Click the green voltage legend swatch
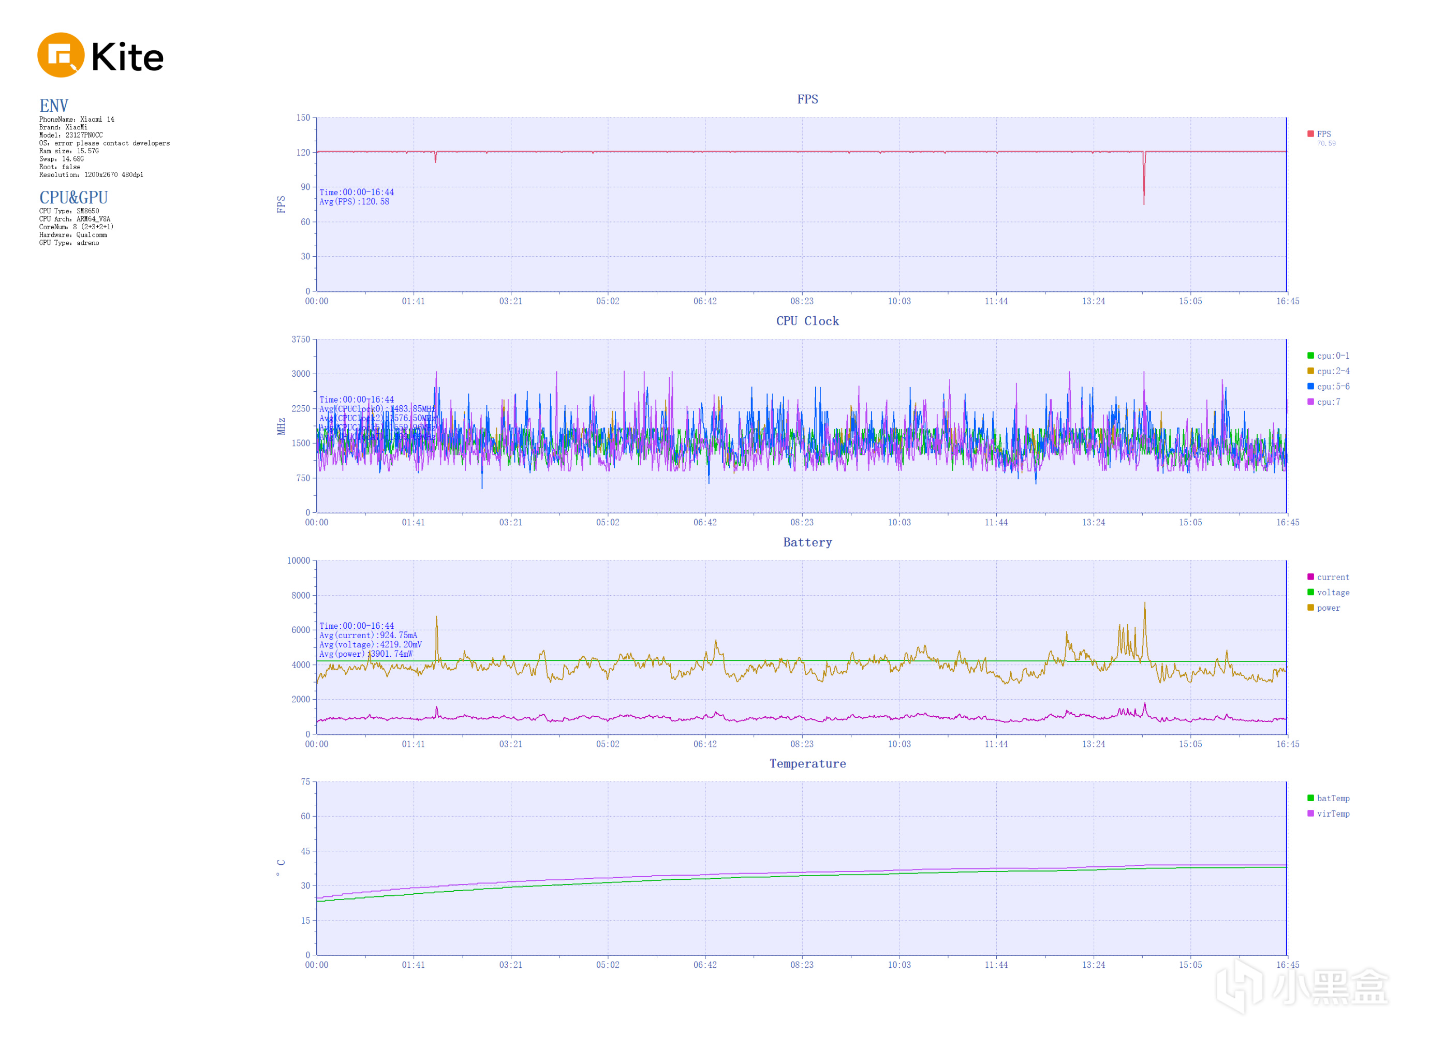 tap(1310, 592)
